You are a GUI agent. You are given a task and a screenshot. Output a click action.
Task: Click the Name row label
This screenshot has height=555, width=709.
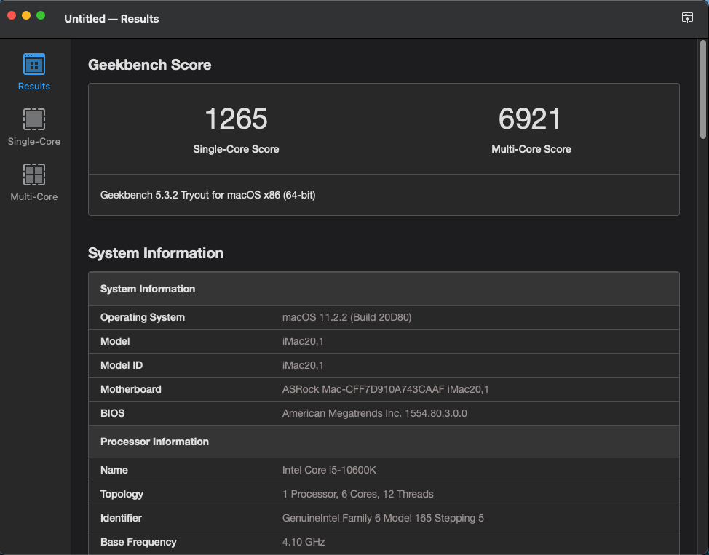click(x=114, y=470)
